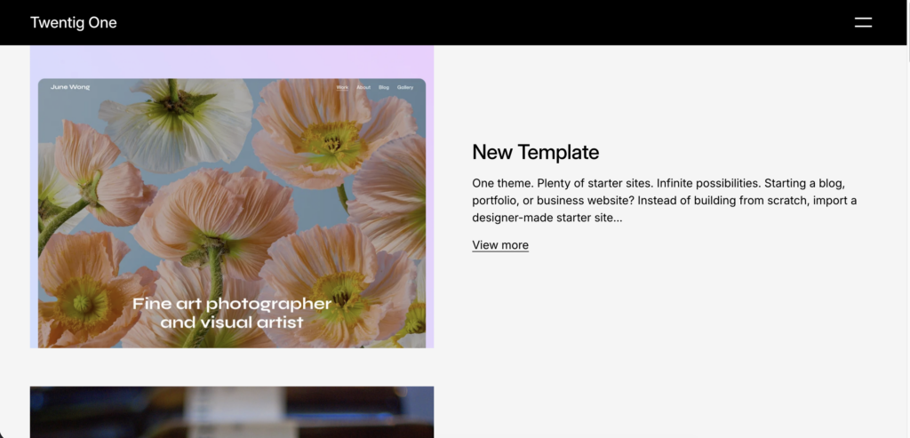910x438 pixels.
Task: Choose Blog in the preview navigation
Action: tap(384, 88)
